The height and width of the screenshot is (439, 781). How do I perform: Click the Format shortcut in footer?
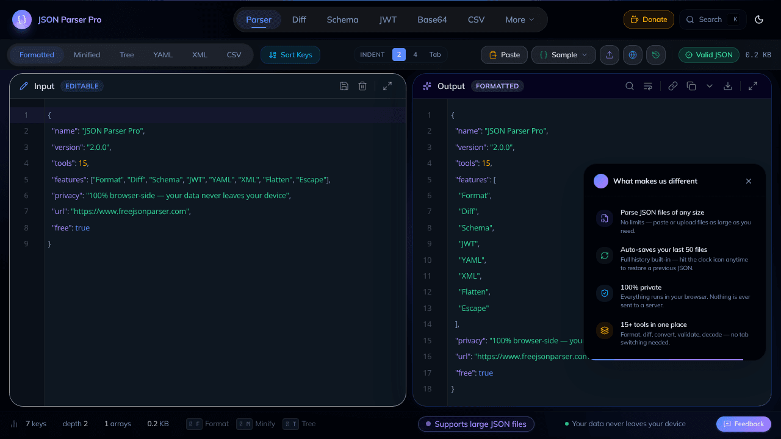208,424
